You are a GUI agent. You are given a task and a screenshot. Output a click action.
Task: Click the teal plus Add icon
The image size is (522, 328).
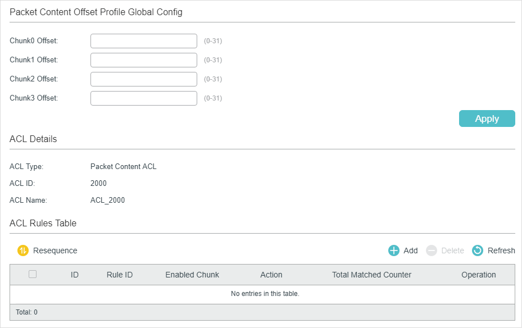coord(394,250)
